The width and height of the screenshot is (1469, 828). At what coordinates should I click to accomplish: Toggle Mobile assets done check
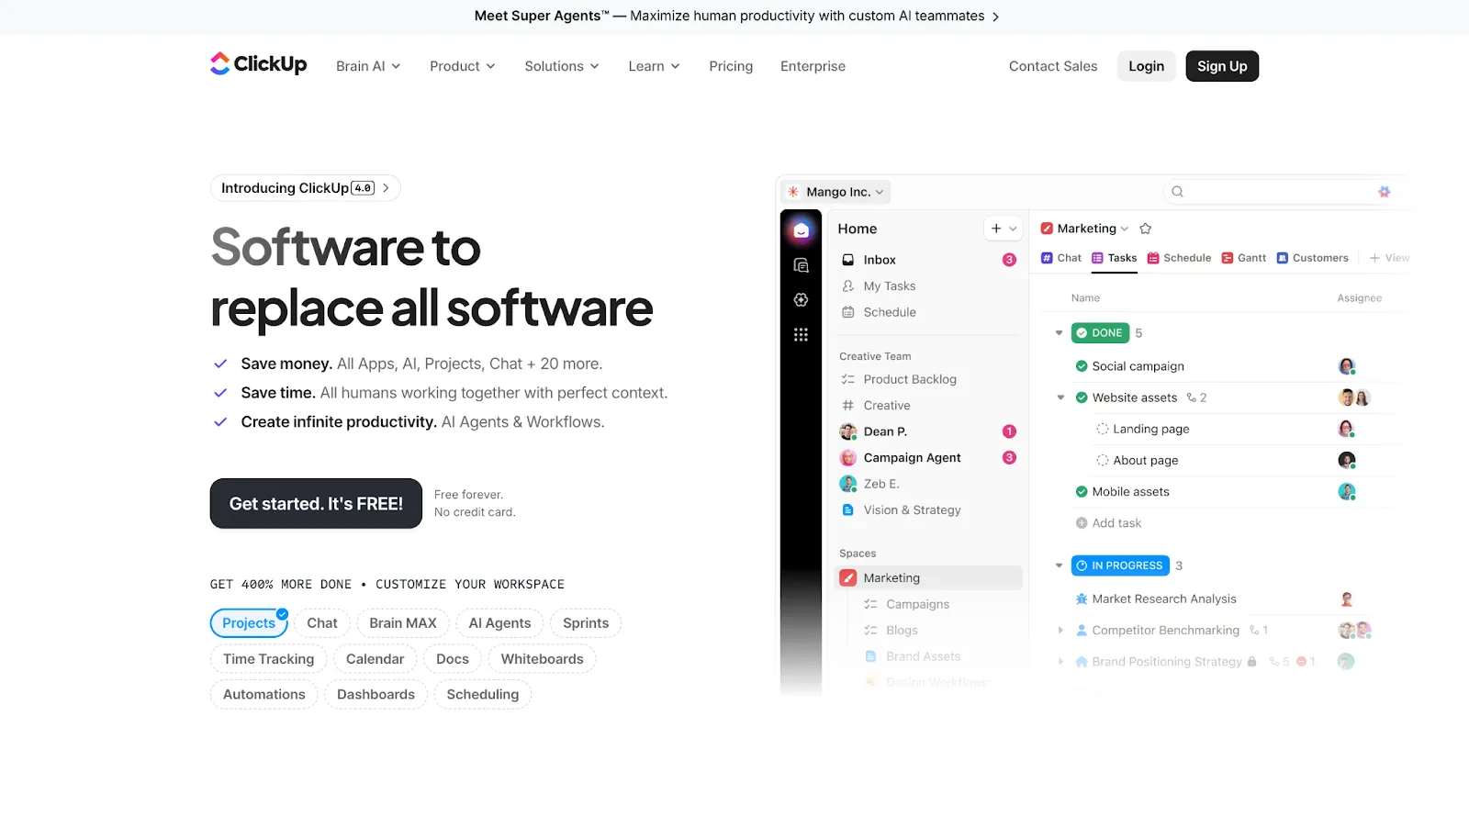coord(1082,492)
